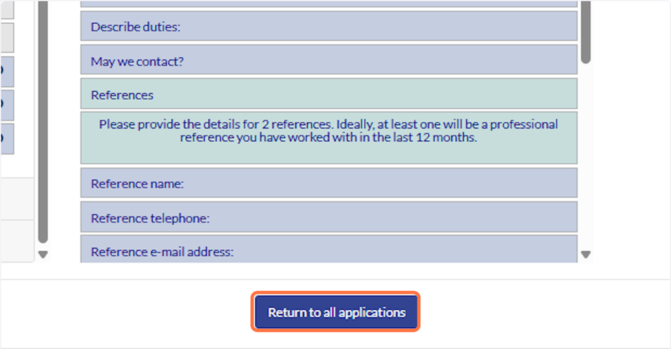Click the May we contact? row
This screenshot has height=349, width=671.
(329, 61)
